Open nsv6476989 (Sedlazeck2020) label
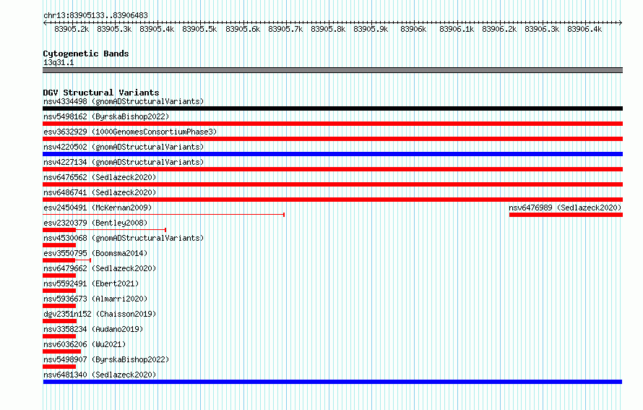The width and height of the screenshot is (643, 410). [x=565, y=208]
